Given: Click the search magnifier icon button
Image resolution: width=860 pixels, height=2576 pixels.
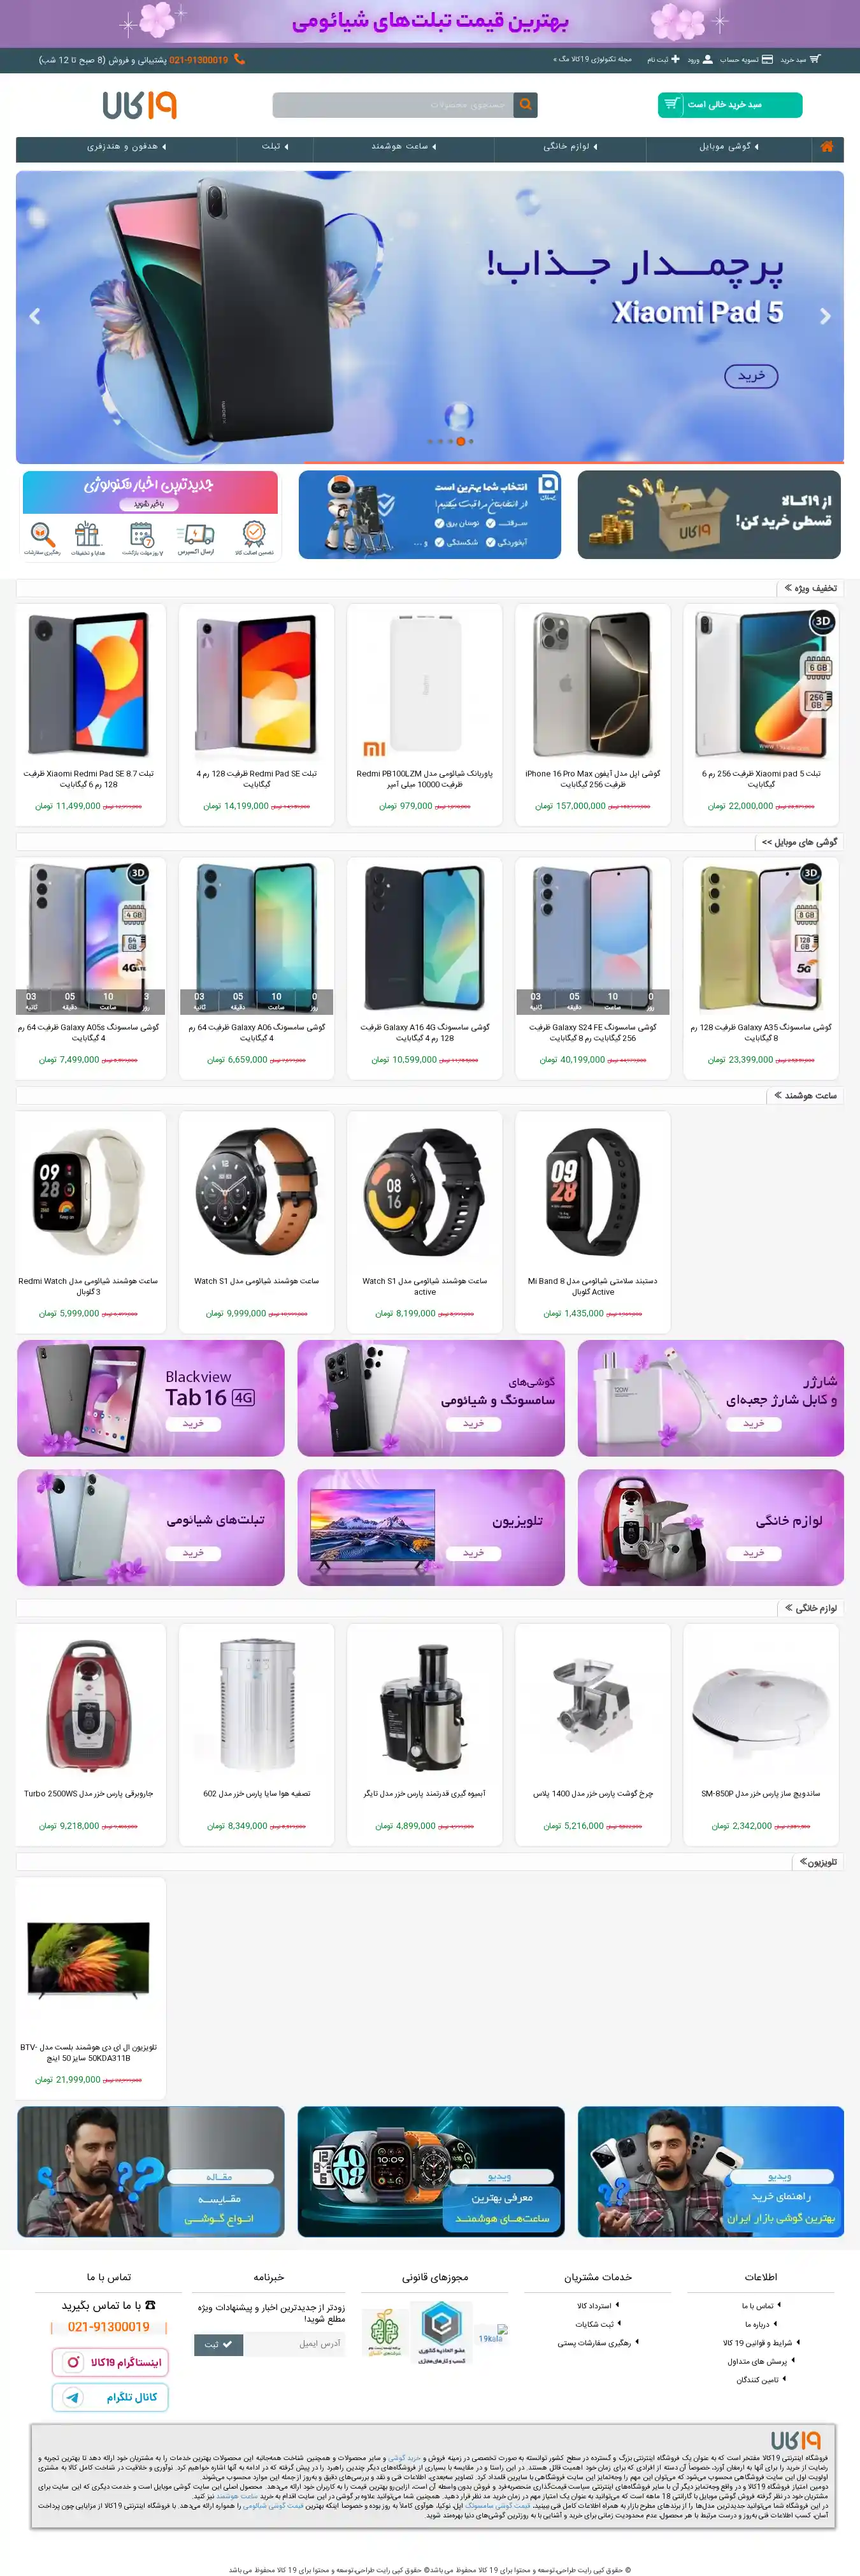Looking at the screenshot, I should pos(526,104).
